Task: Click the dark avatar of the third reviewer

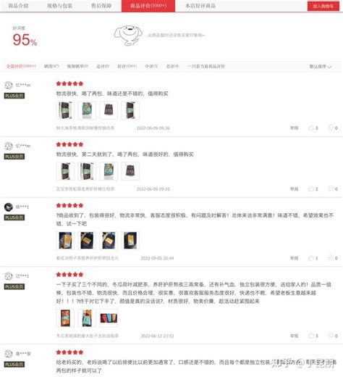Action: pos(9,207)
